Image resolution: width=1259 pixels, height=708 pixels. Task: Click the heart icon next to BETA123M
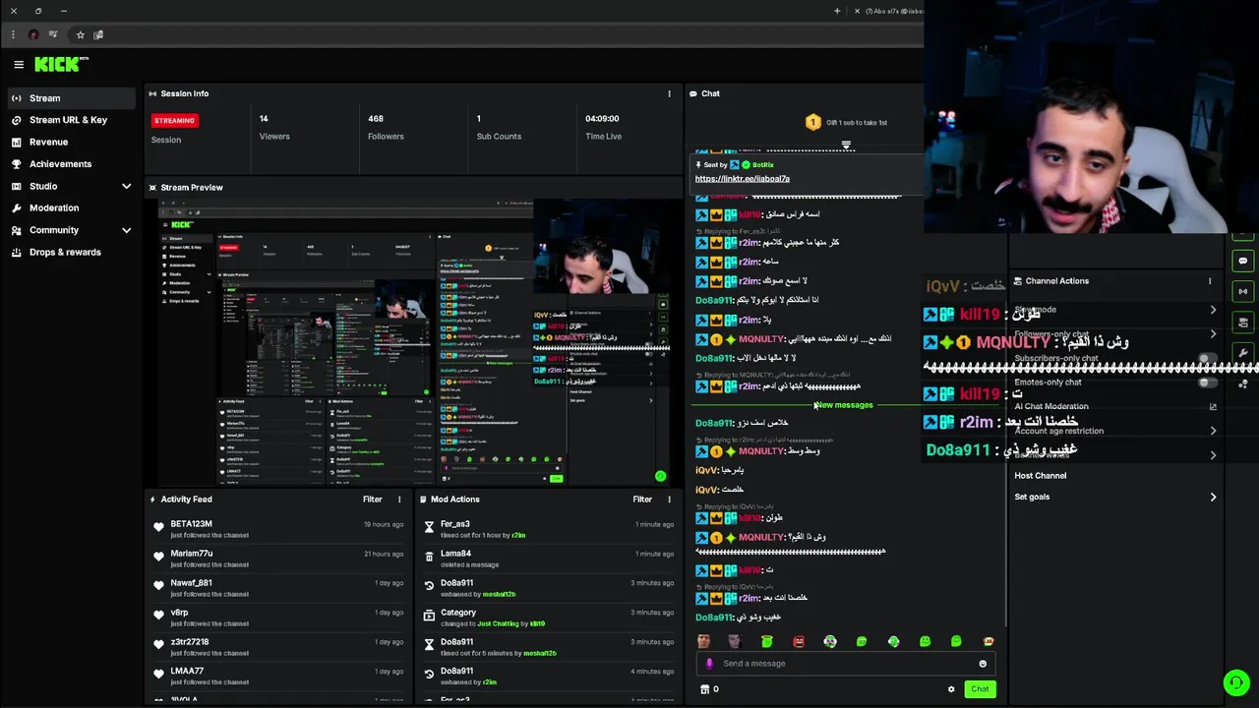158,528
